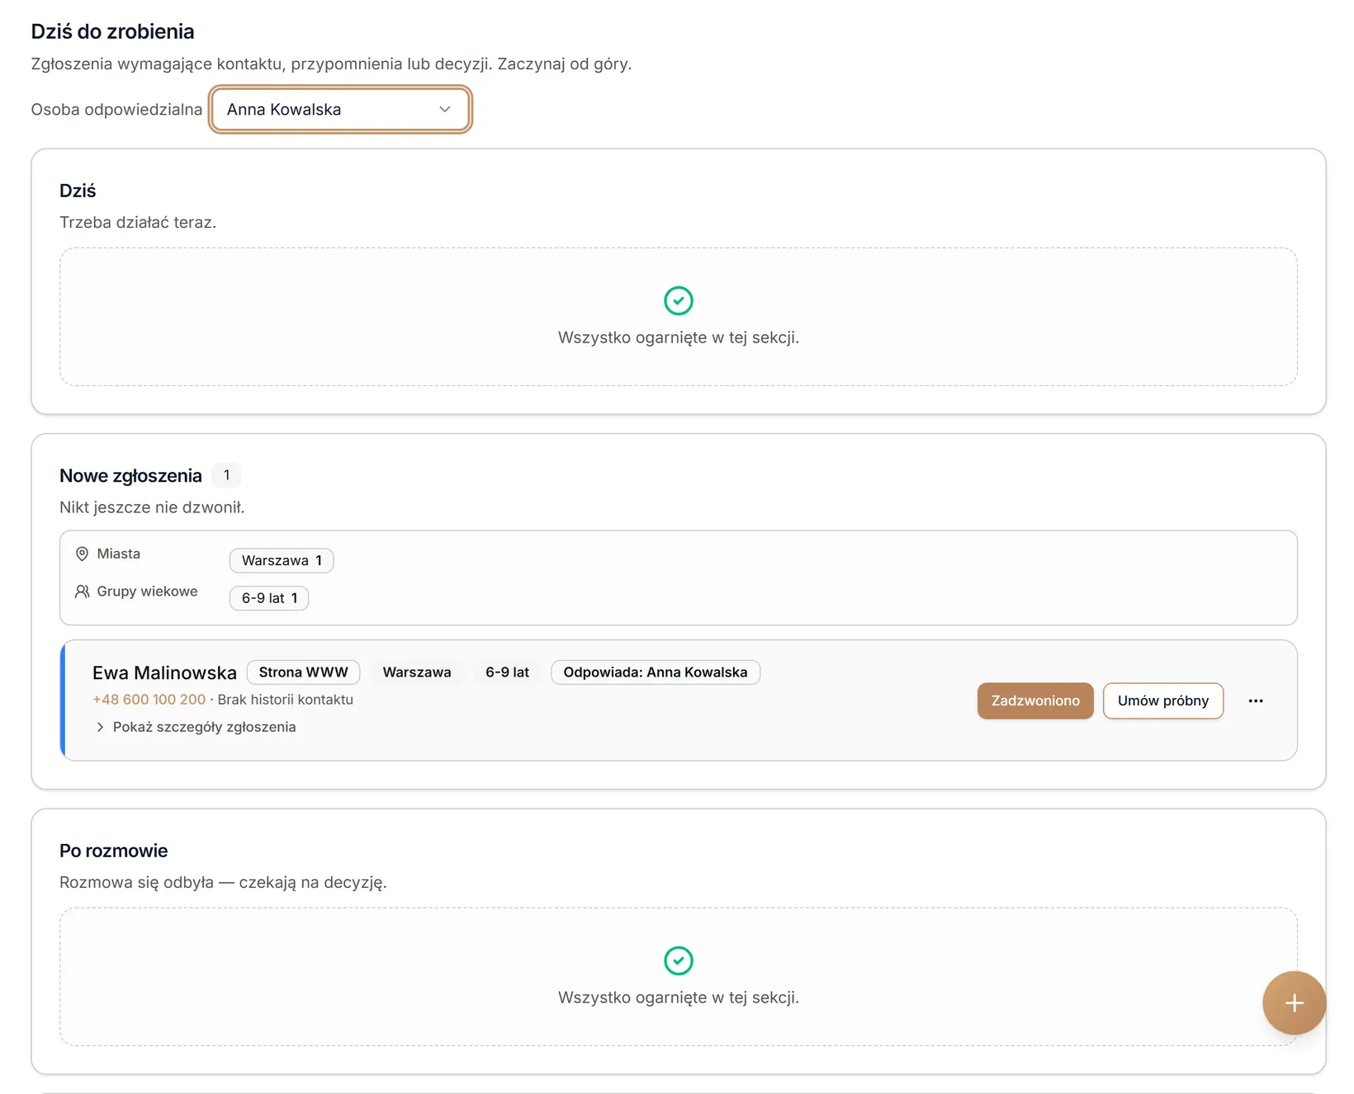This screenshot has height=1094, width=1354.
Task: Click the Strona WWW source tag
Action: 303,672
